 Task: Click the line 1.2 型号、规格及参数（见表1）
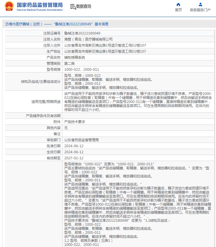(x=88, y=241)
